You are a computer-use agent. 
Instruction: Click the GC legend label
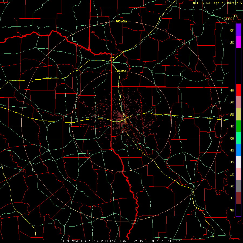(x=232, y=186)
